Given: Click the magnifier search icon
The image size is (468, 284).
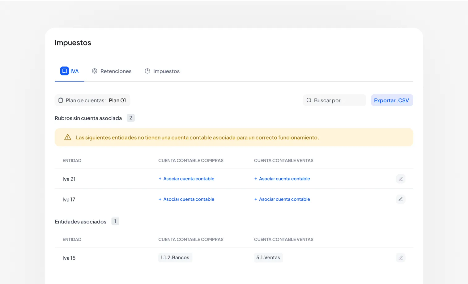Looking at the screenshot, I should pyautogui.click(x=309, y=100).
